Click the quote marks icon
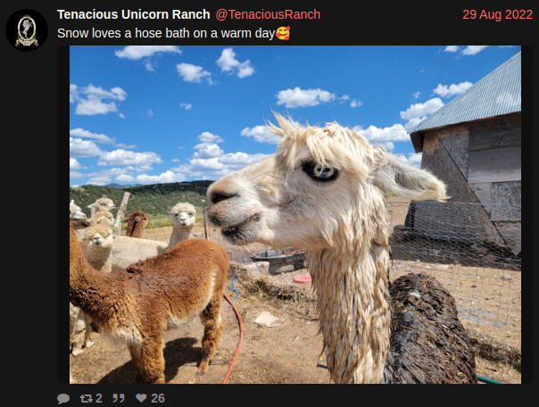This screenshot has width=539, height=407. pos(119,398)
